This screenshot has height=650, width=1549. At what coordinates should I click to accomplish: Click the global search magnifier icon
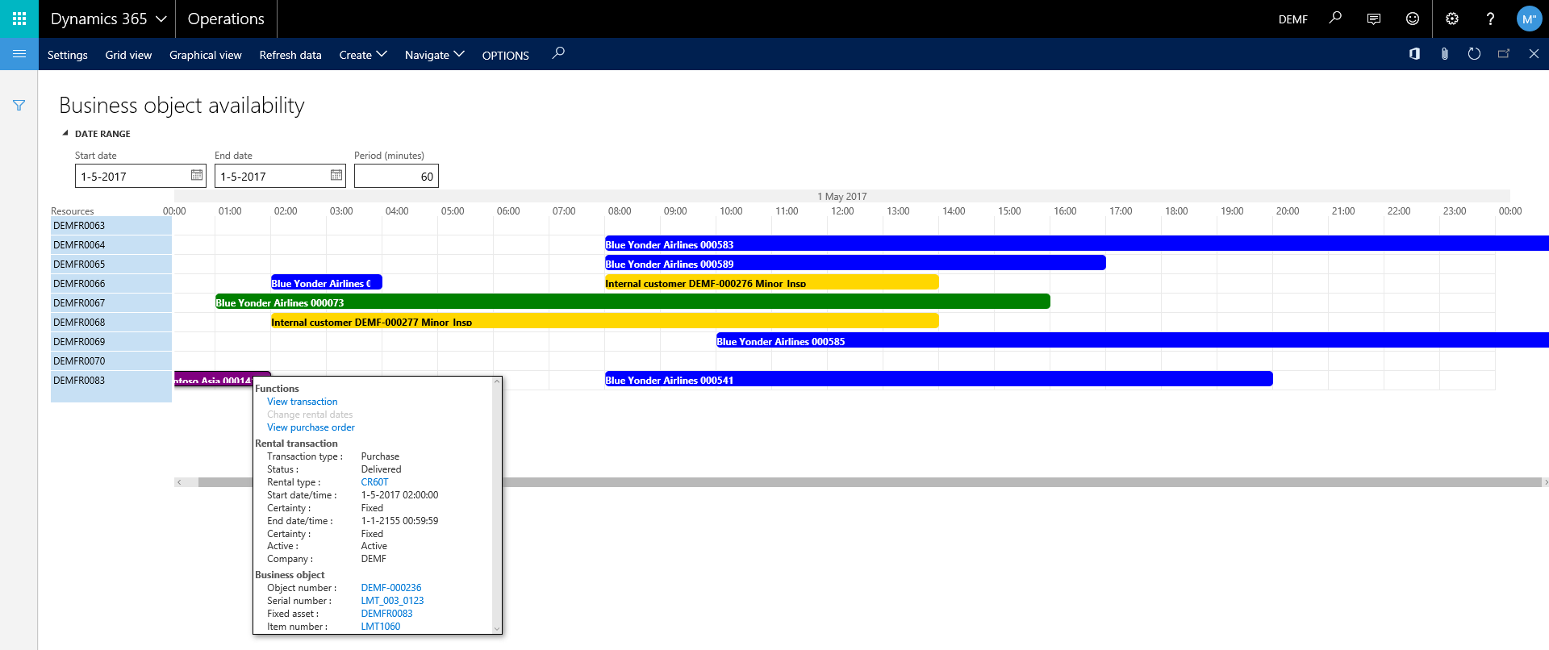click(x=1335, y=18)
